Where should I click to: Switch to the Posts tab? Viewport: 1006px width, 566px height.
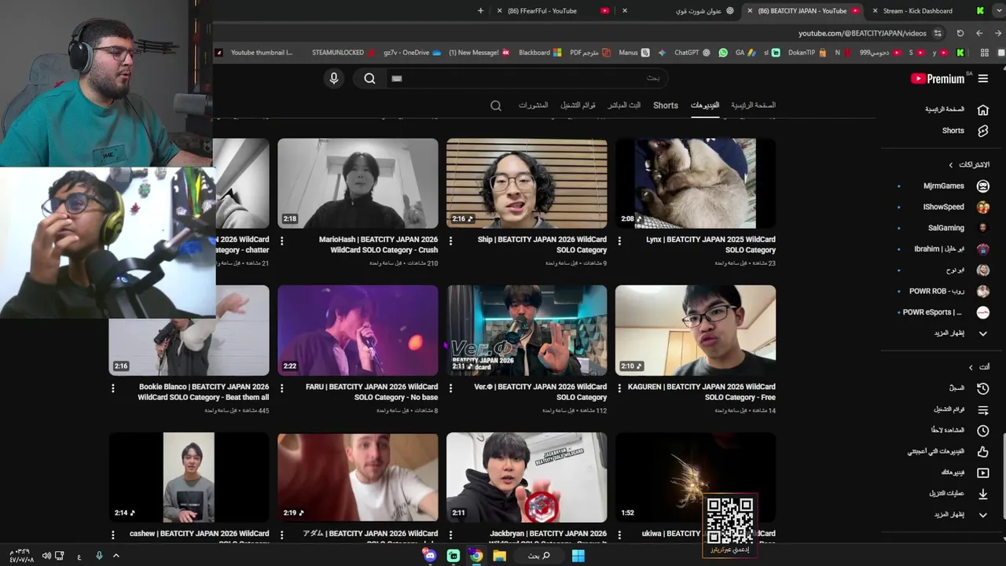point(533,105)
